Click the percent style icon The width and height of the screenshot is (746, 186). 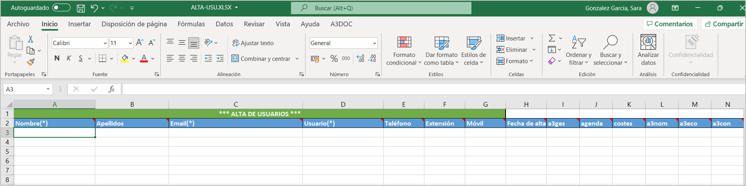(x=334, y=58)
